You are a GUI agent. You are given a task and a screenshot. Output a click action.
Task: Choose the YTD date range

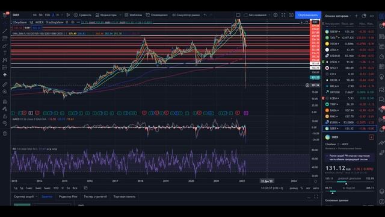(x=56, y=188)
